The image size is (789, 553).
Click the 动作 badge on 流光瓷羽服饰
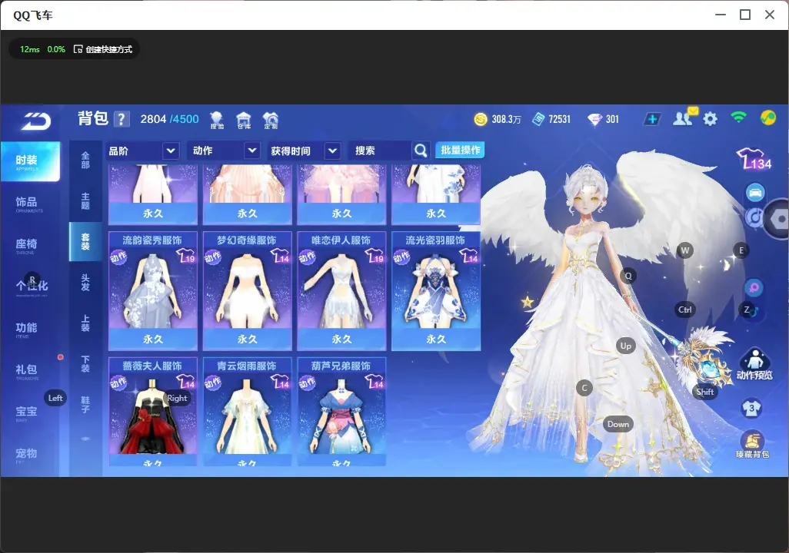point(401,257)
